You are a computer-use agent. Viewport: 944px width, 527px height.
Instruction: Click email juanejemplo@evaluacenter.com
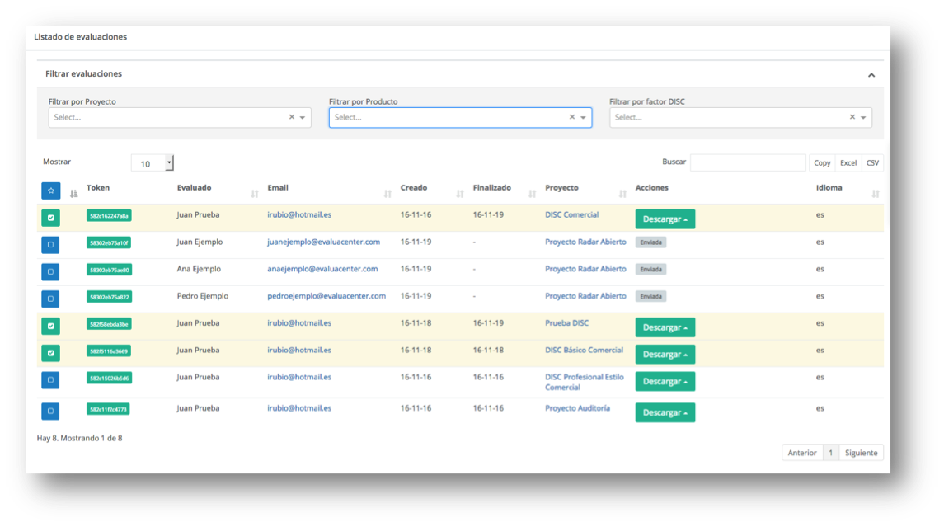[x=323, y=242]
